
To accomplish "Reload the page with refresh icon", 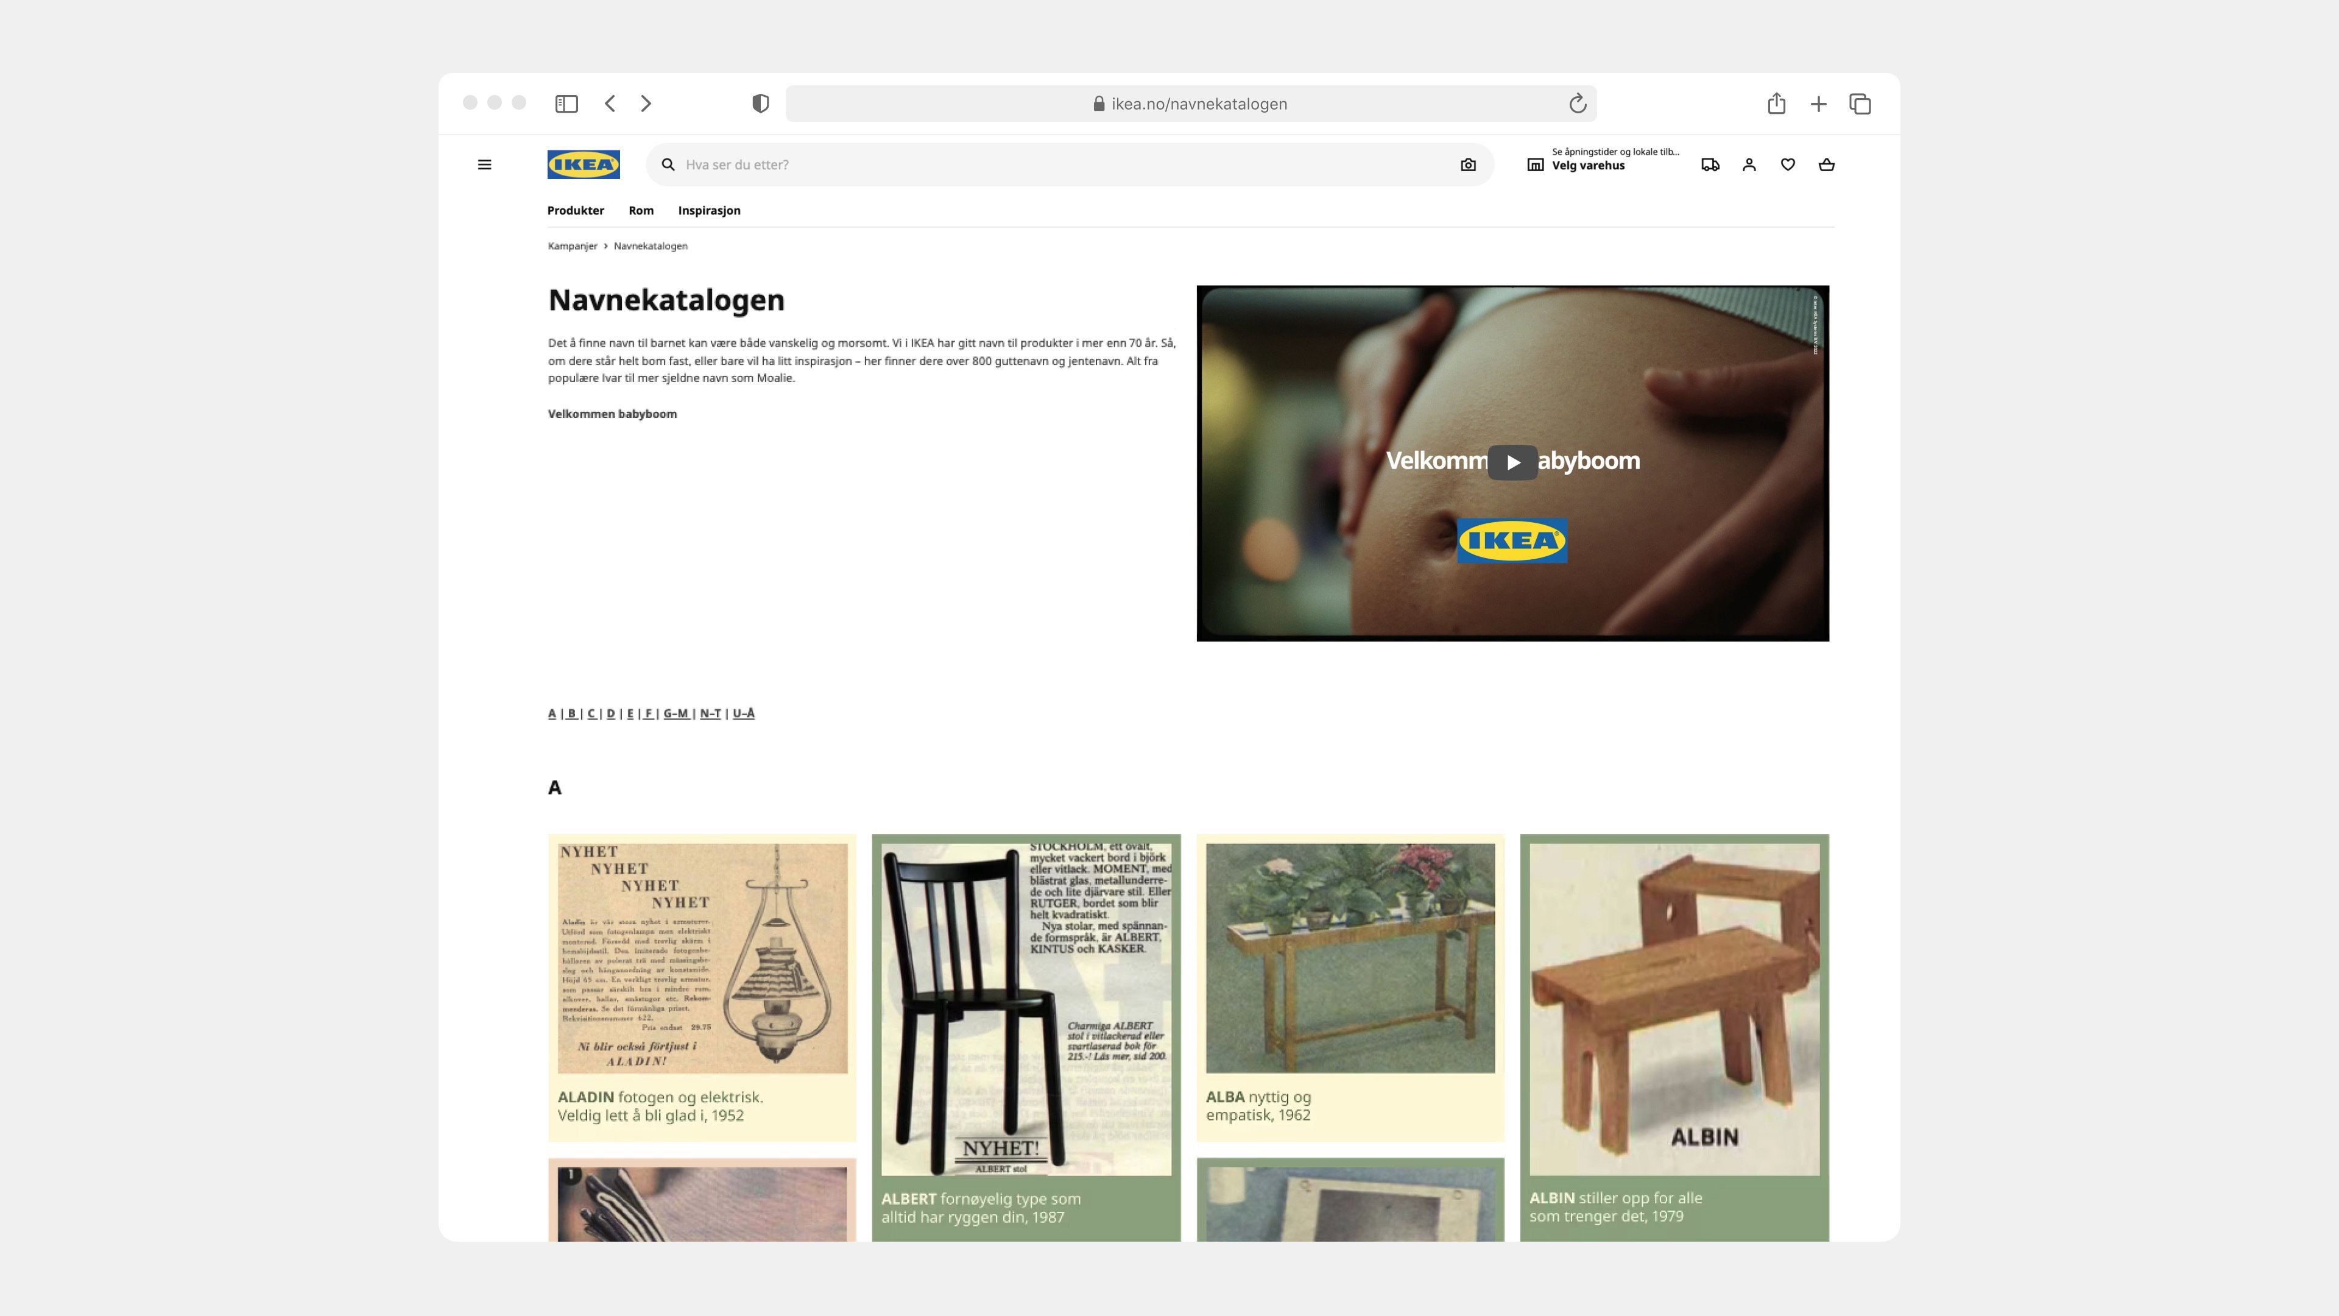I will click(x=1578, y=104).
